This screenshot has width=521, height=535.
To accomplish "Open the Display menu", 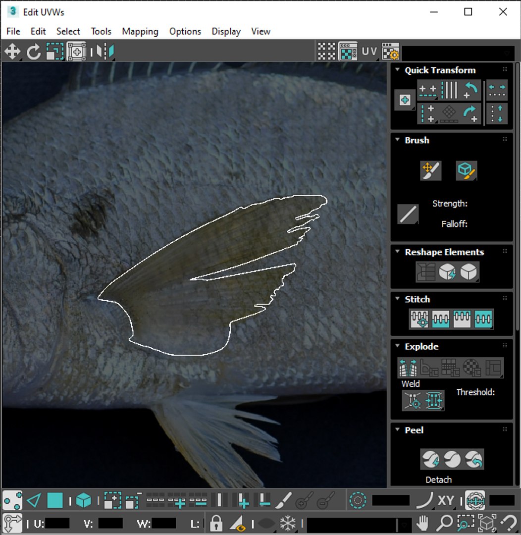I will point(226,31).
